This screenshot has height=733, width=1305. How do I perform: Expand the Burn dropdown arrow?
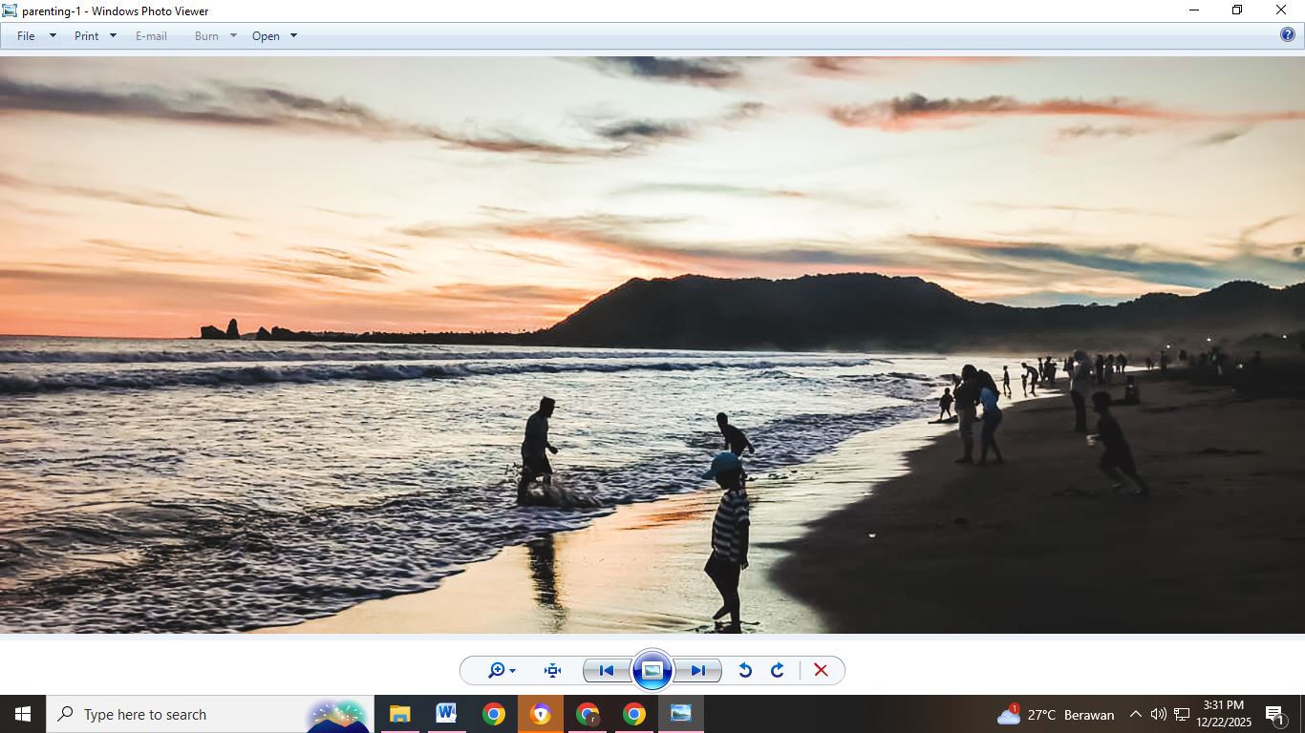233,35
